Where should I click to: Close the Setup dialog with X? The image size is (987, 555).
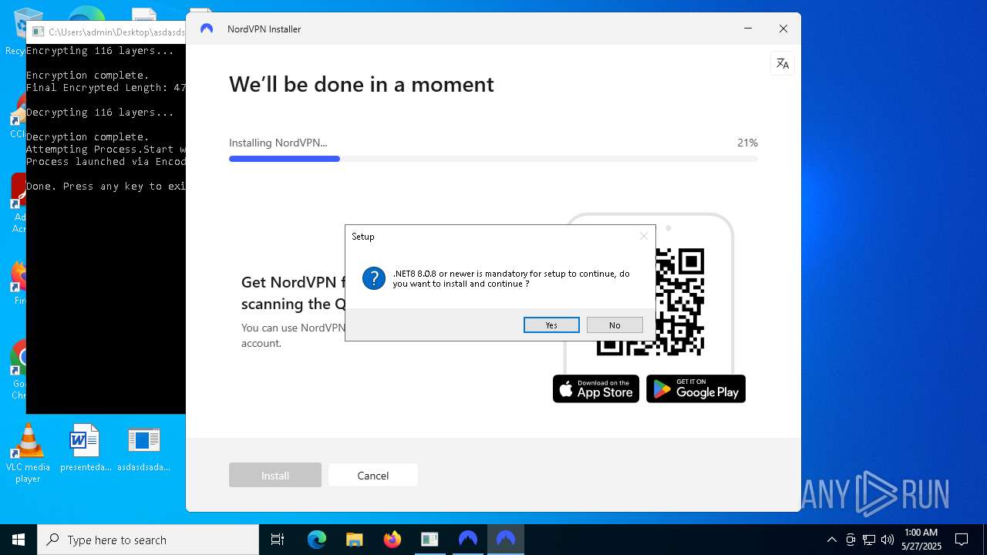(644, 237)
